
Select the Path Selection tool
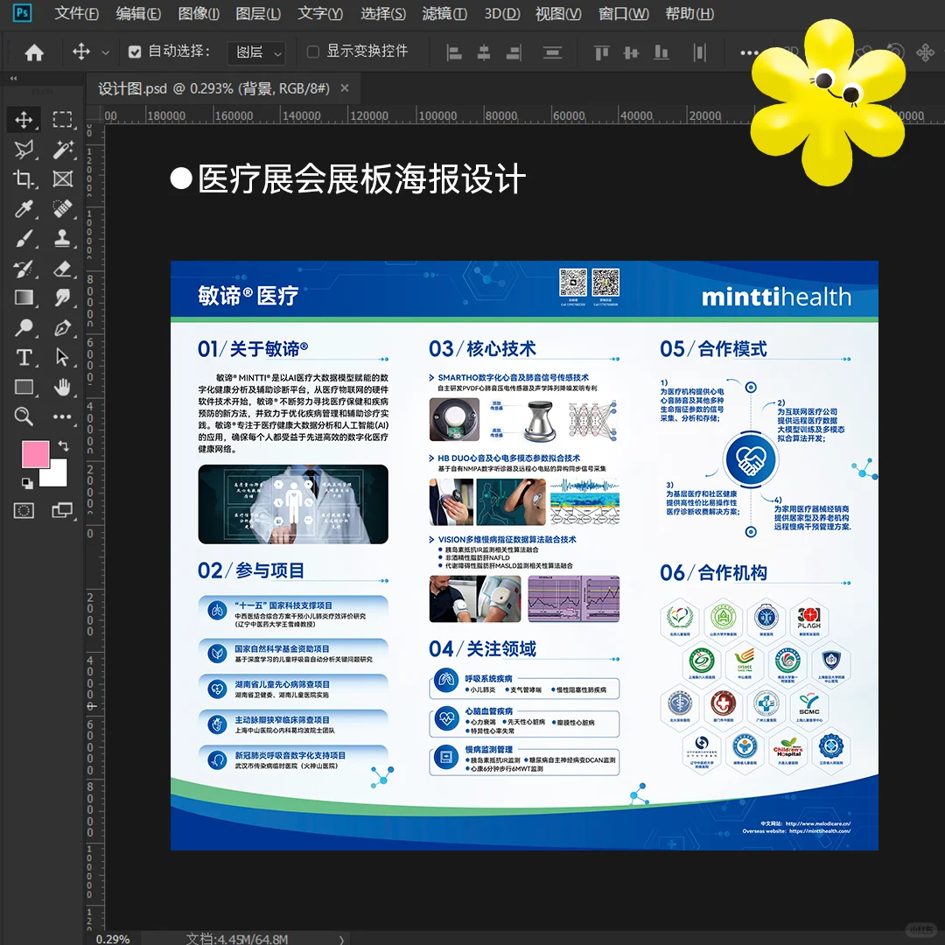(x=62, y=357)
